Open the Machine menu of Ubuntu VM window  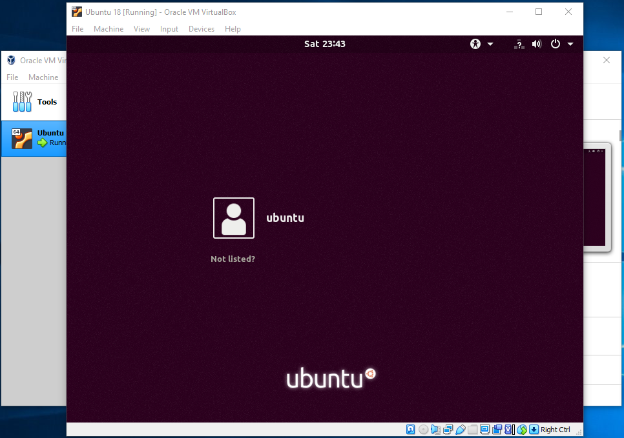tap(109, 29)
